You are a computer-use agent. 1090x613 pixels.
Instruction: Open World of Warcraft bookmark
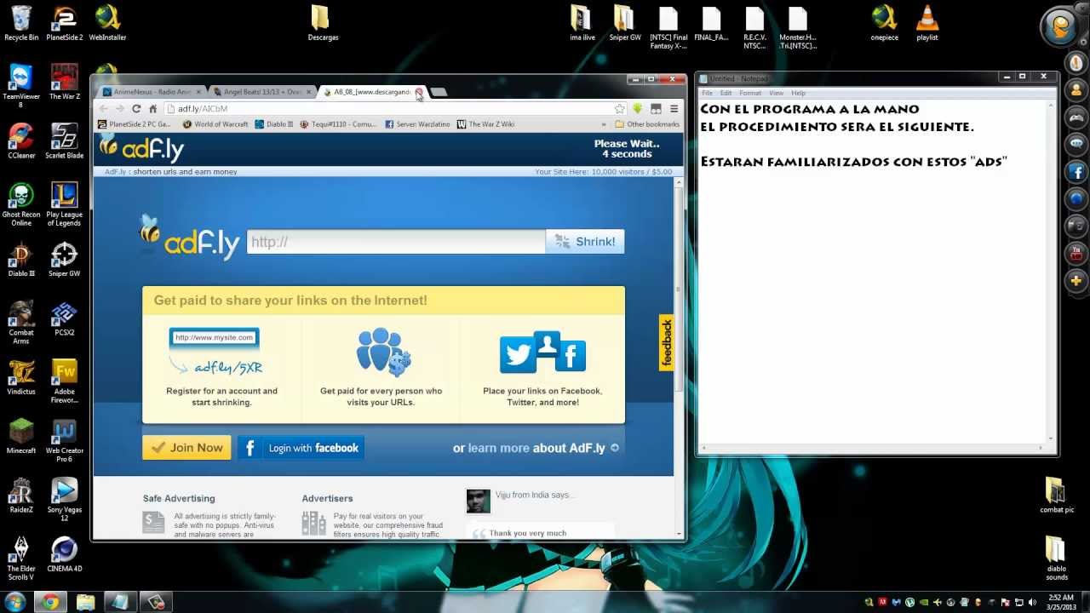pos(215,124)
